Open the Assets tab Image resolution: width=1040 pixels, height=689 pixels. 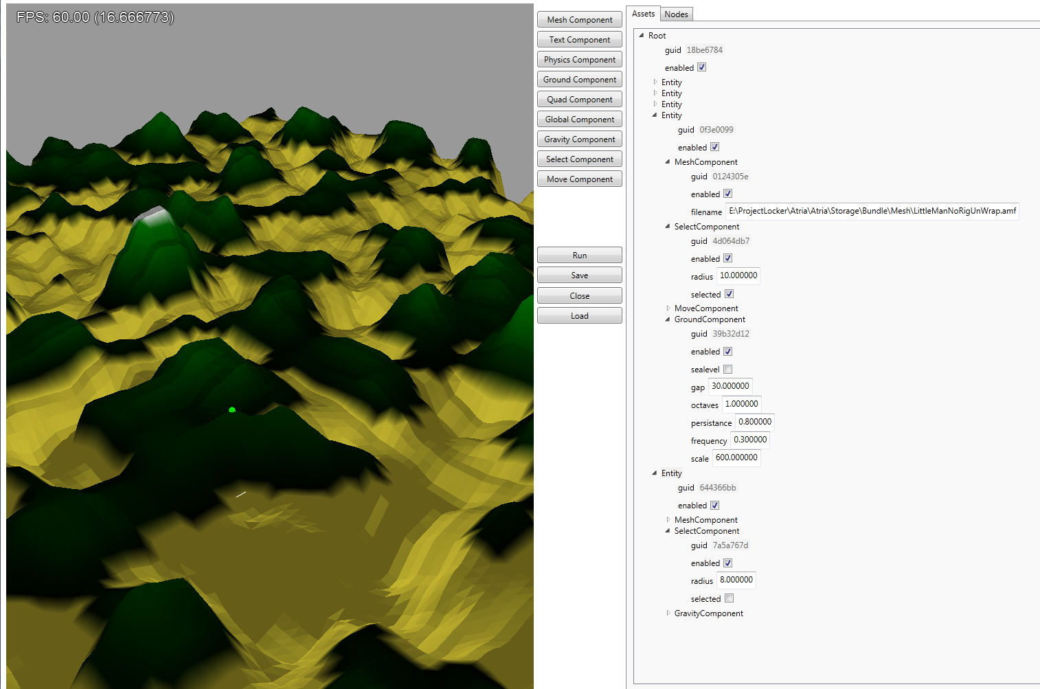643,14
